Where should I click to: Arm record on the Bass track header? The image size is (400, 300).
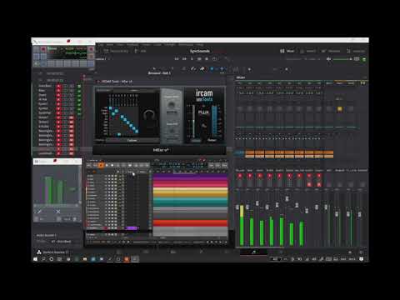[58, 91]
